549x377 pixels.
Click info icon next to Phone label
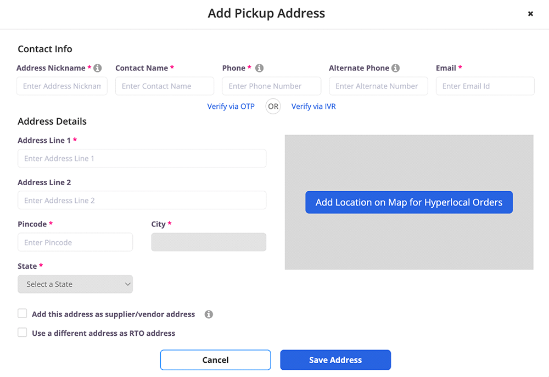(x=259, y=68)
